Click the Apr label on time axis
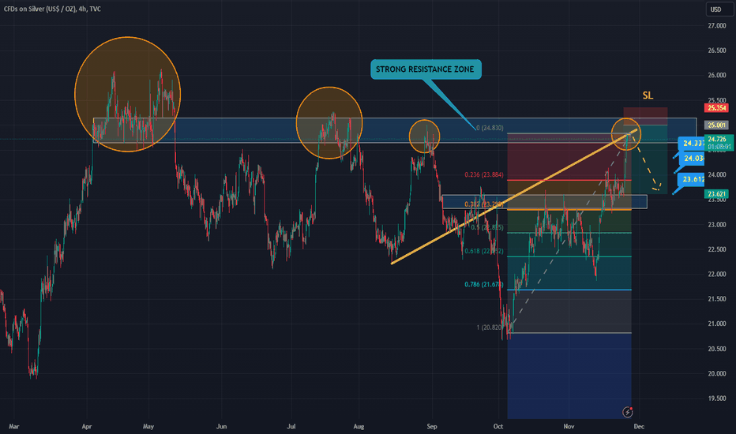736x434 pixels. click(x=87, y=427)
